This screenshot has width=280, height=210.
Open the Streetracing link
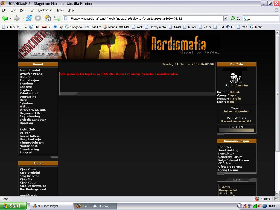(29, 149)
